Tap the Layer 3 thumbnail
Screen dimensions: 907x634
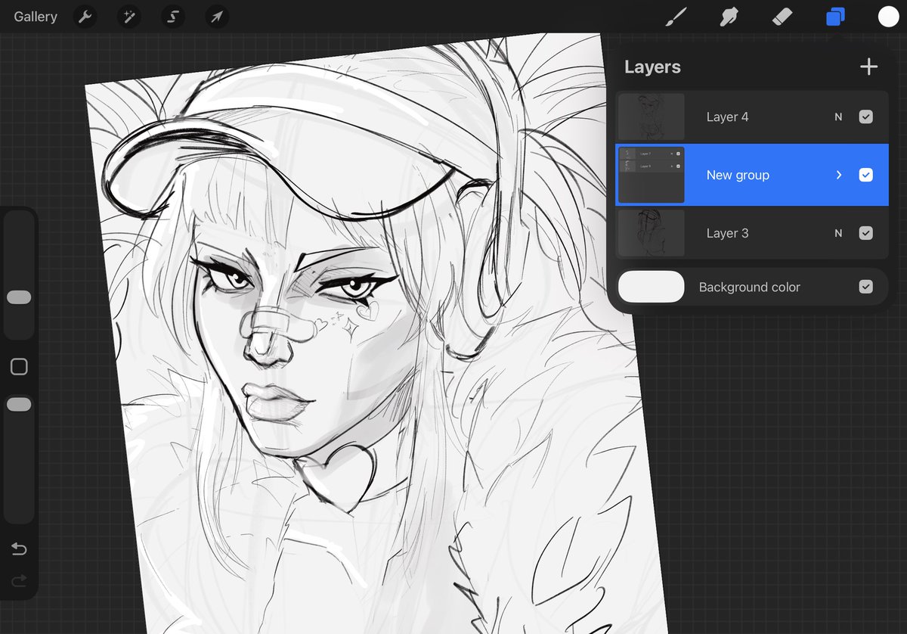(x=651, y=233)
